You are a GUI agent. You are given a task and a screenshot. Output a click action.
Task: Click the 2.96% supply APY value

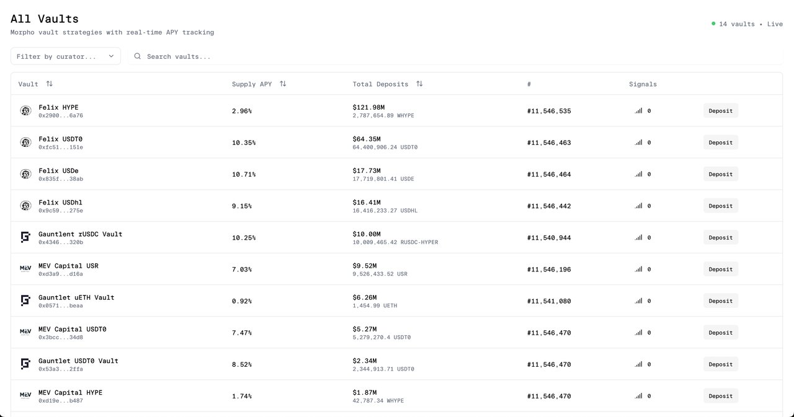pos(242,111)
